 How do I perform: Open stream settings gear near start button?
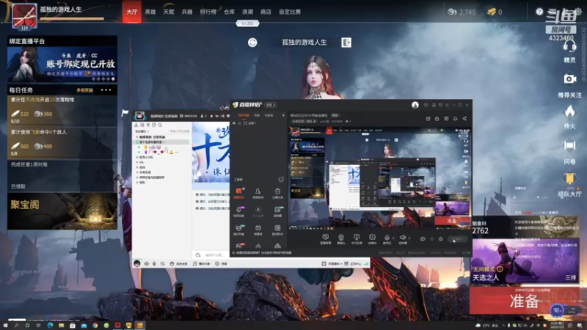[x=441, y=239]
